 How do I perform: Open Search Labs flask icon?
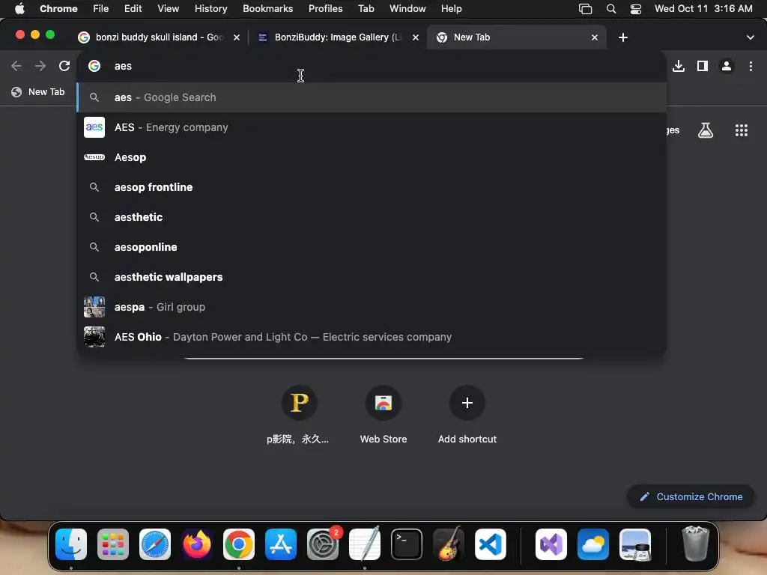[706, 130]
